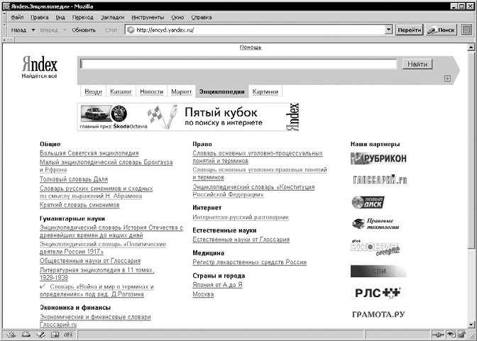Switch to the Новости tab

coord(151,91)
